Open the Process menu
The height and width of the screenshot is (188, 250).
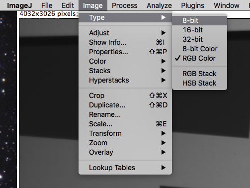coord(125,5)
